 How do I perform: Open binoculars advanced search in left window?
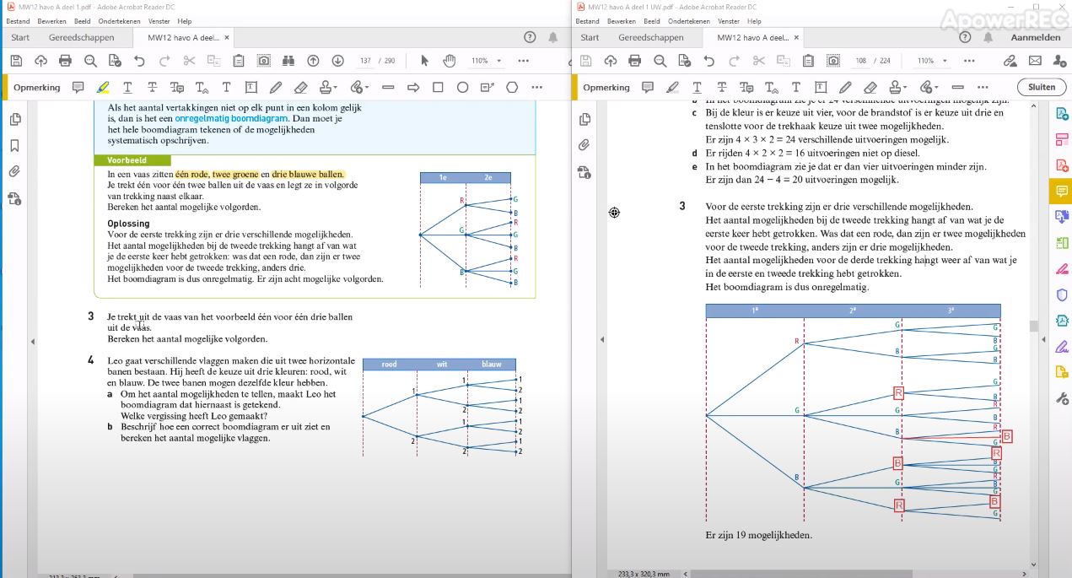point(288,61)
